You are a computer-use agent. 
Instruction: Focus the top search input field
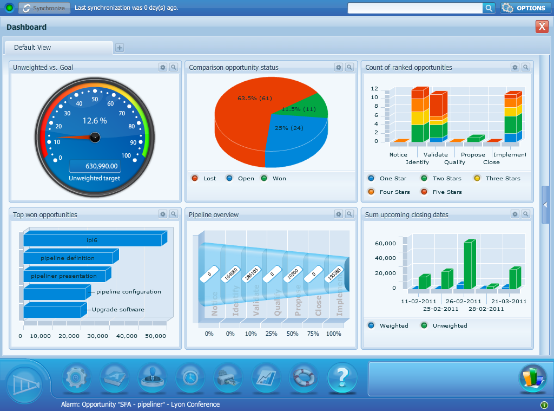click(415, 8)
